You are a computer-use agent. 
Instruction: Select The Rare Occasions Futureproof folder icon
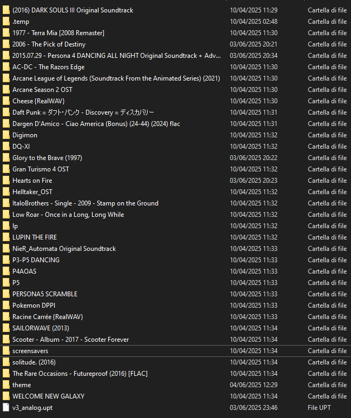click(x=6, y=374)
